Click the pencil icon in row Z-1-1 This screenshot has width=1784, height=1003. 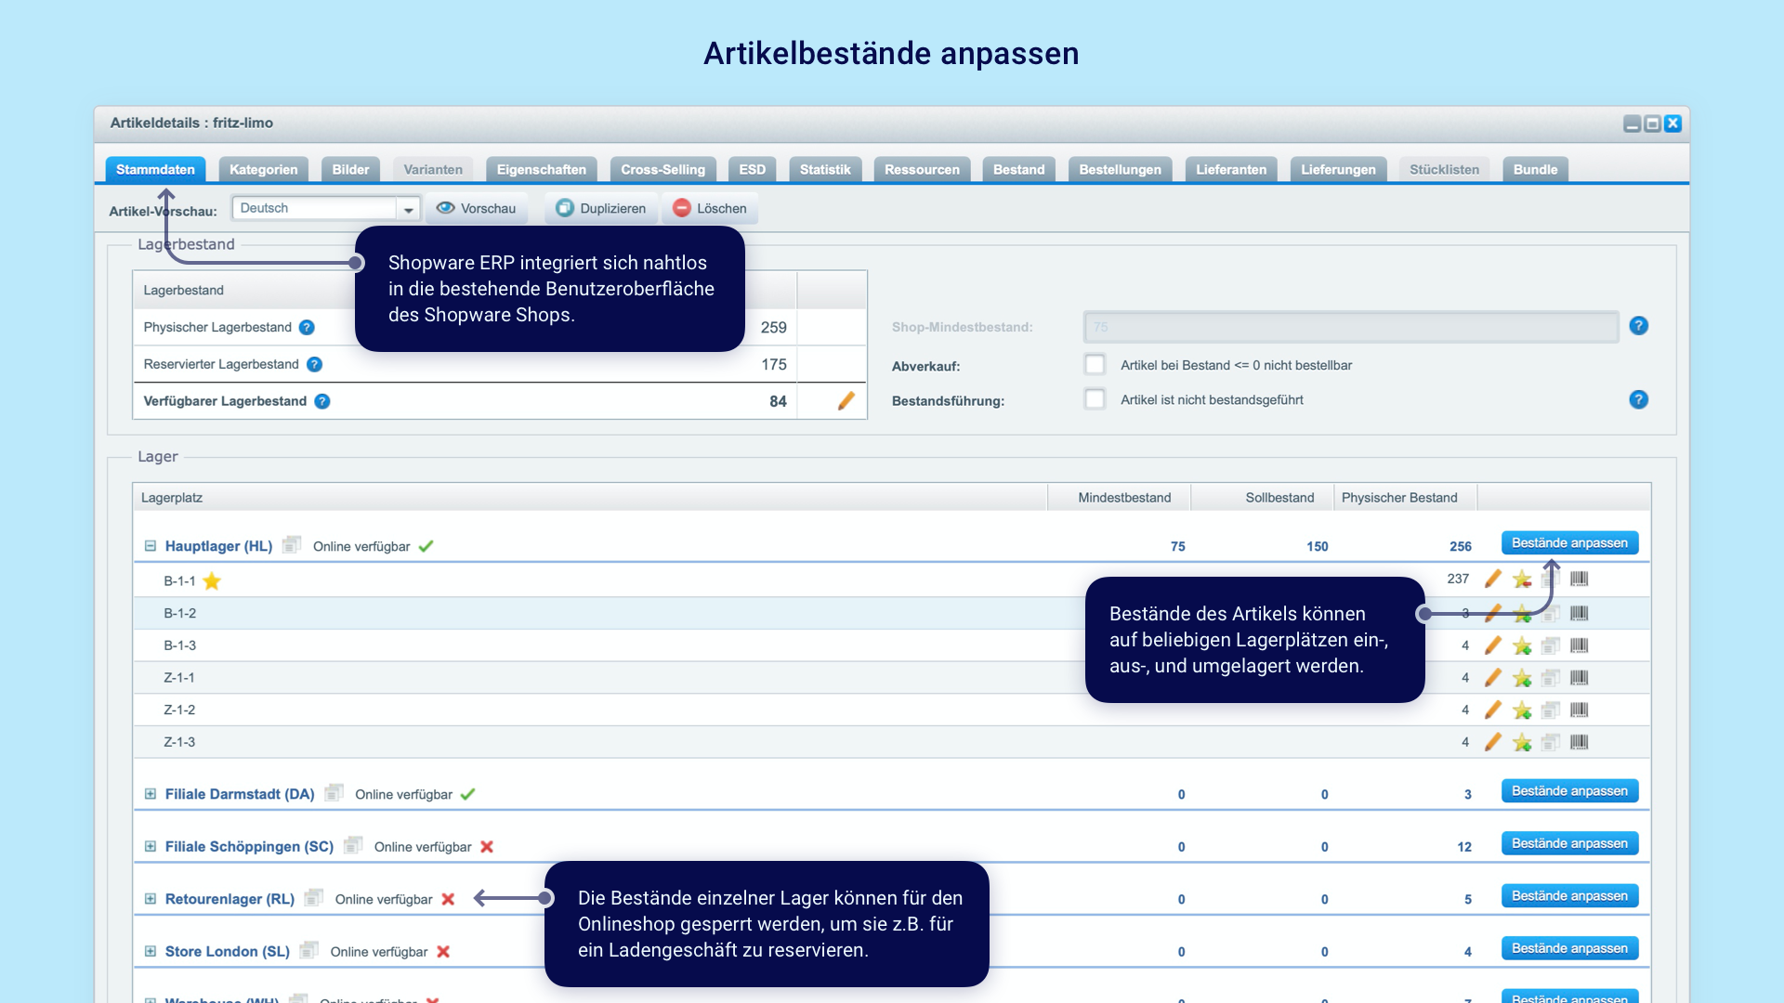pos(1492,678)
